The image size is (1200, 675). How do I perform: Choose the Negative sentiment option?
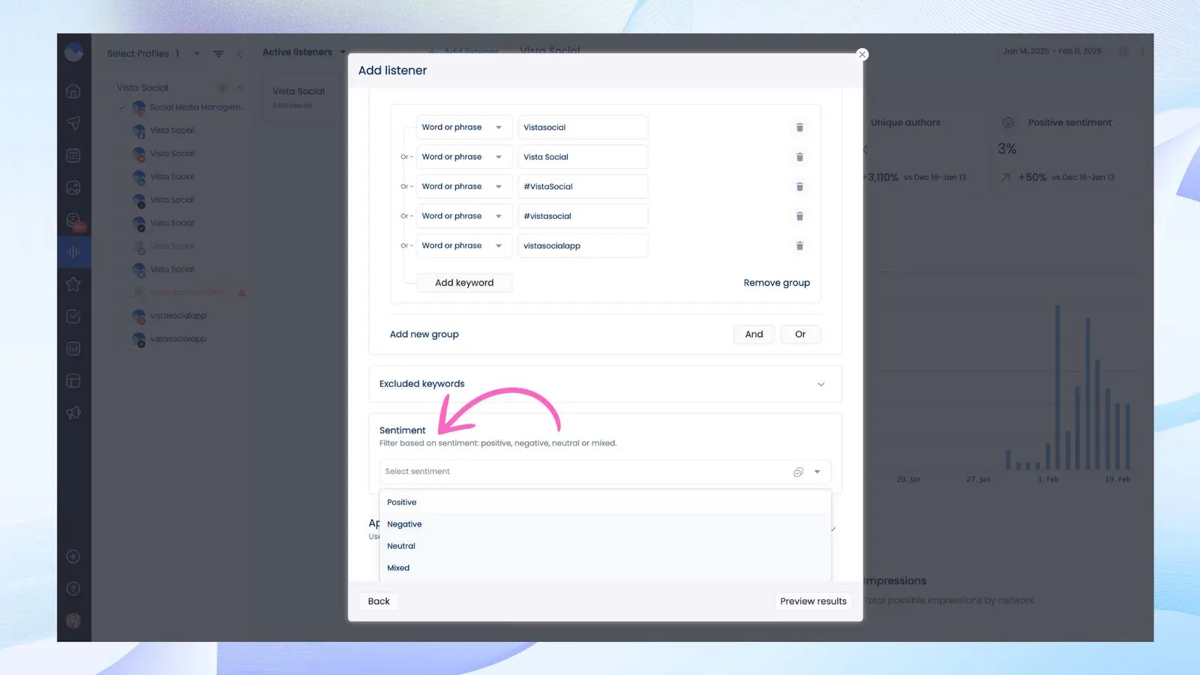404,524
